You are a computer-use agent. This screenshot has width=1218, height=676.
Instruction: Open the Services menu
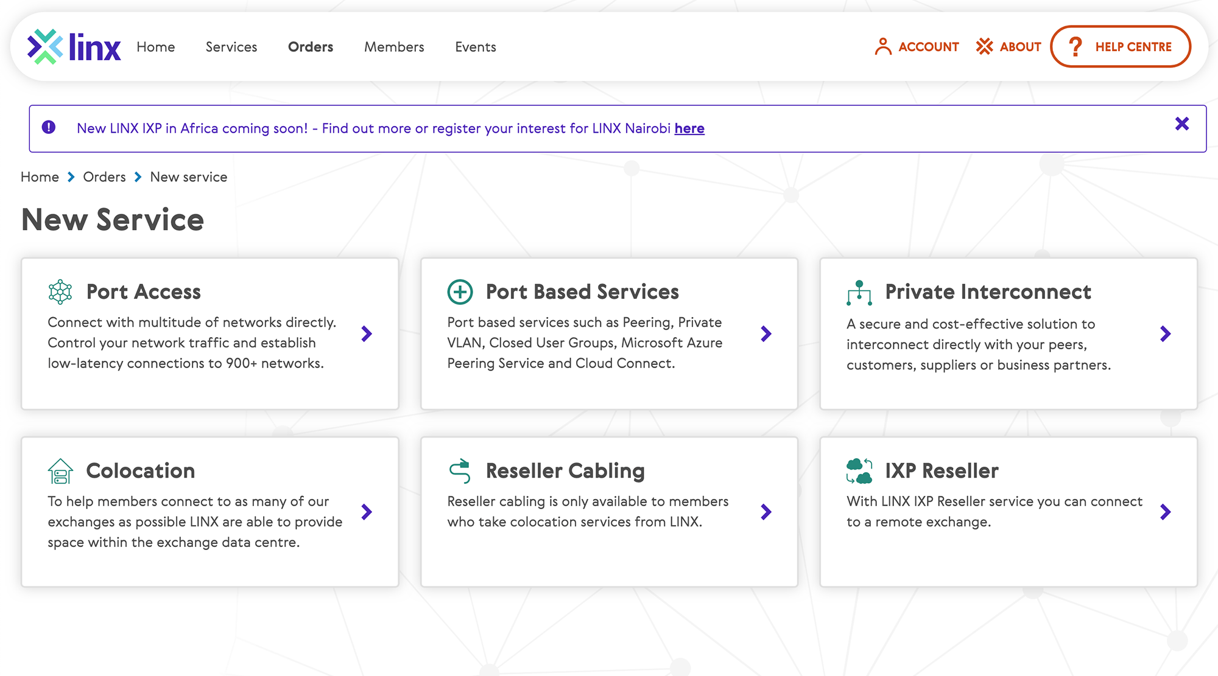(x=231, y=47)
